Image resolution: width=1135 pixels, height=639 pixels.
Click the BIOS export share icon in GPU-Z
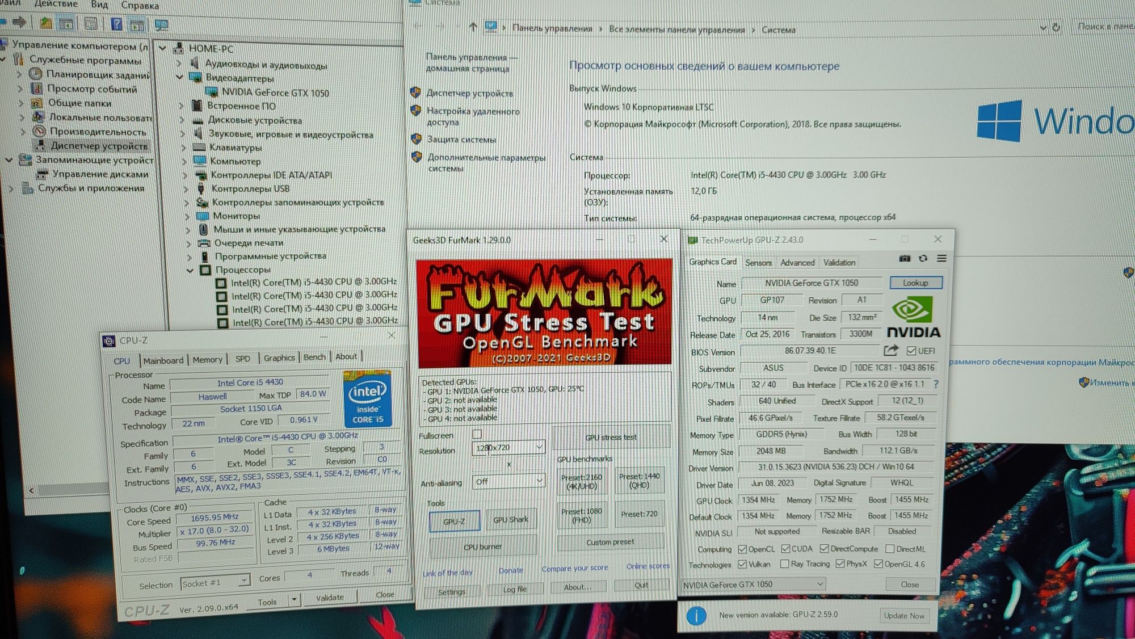pyautogui.click(x=891, y=350)
